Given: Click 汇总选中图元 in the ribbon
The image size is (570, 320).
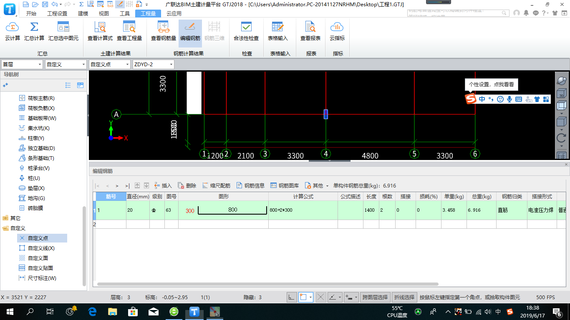Looking at the screenshot, I should 63,32.
